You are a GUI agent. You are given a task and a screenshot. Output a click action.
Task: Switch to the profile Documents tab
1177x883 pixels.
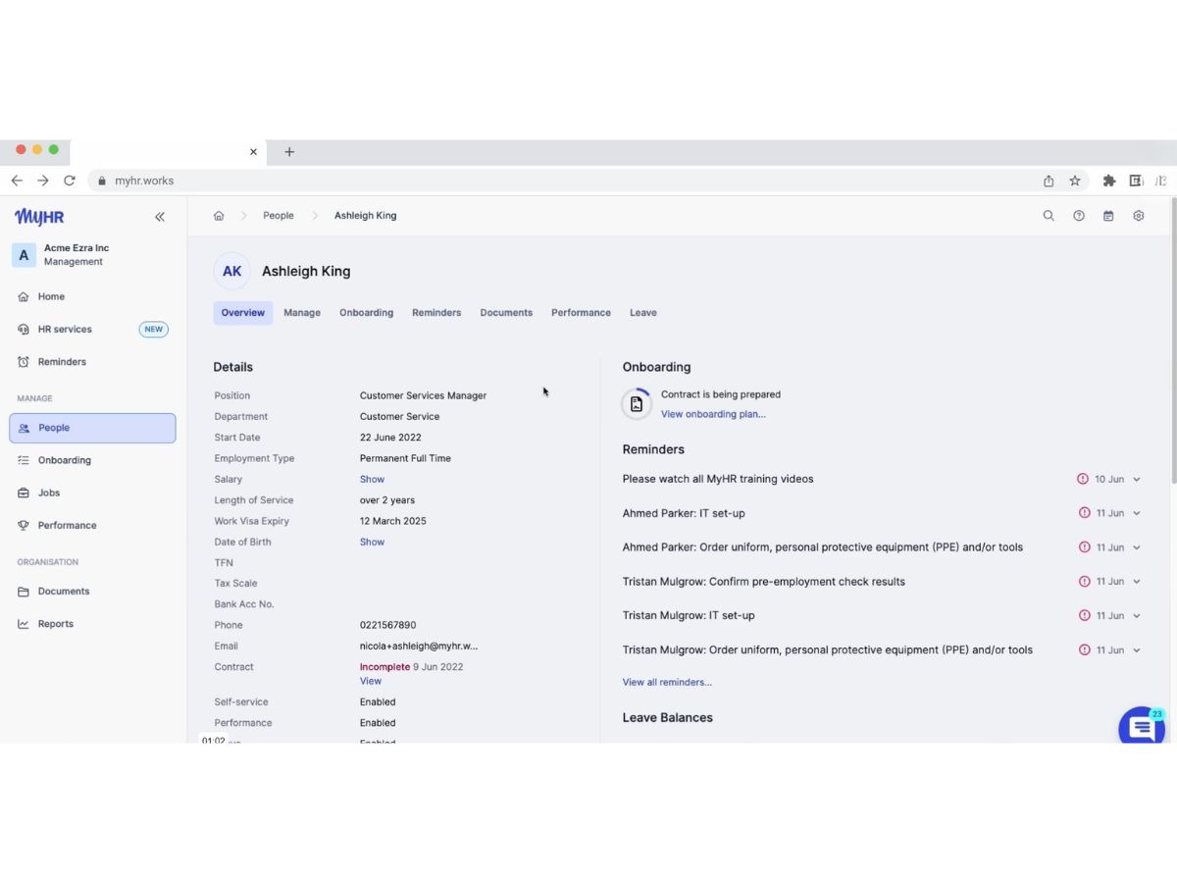506,313
